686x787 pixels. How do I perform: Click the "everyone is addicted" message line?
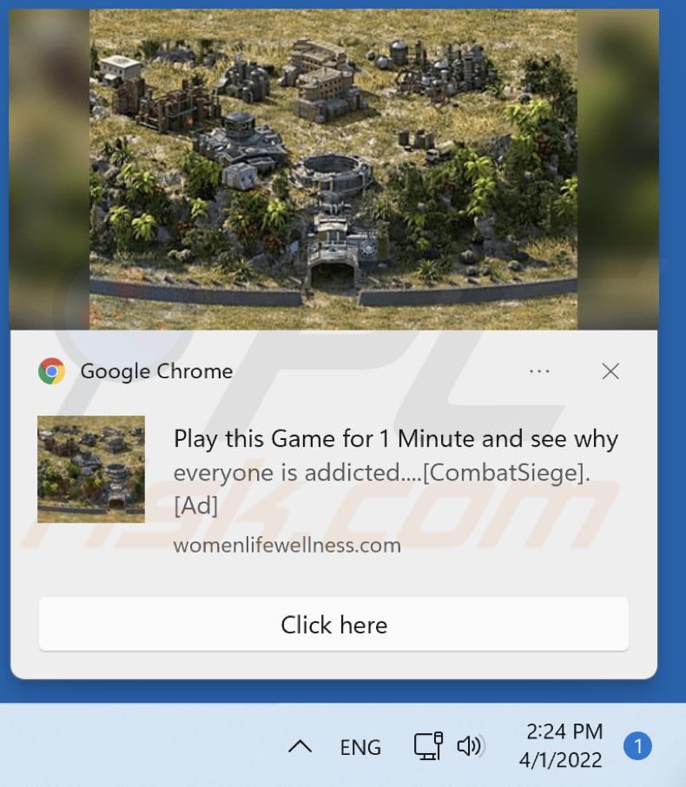click(382, 472)
